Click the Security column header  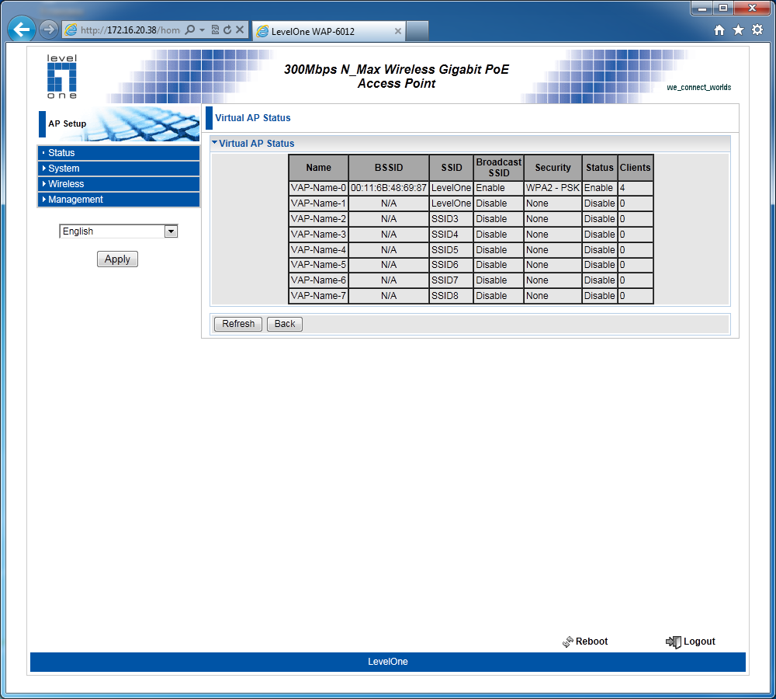553,168
